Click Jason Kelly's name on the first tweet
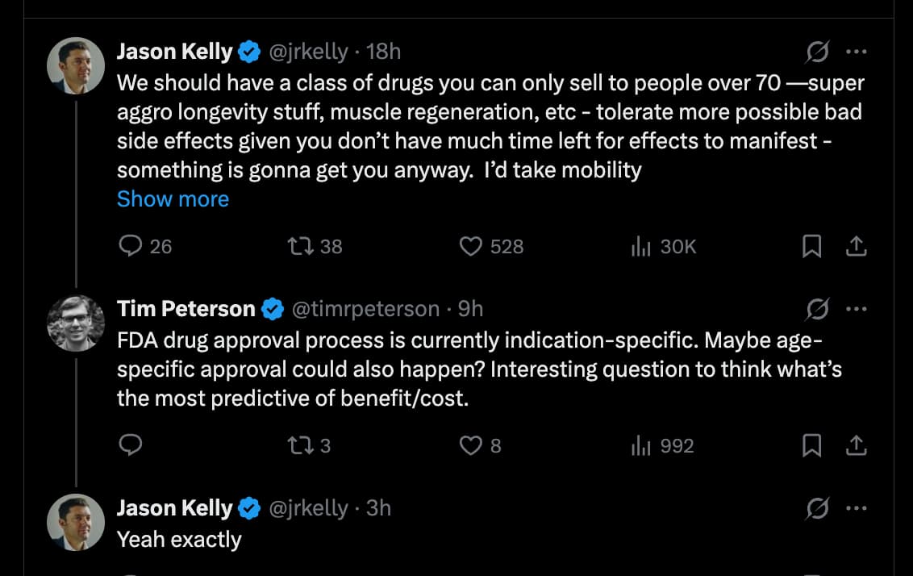 [x=174, y=52]
